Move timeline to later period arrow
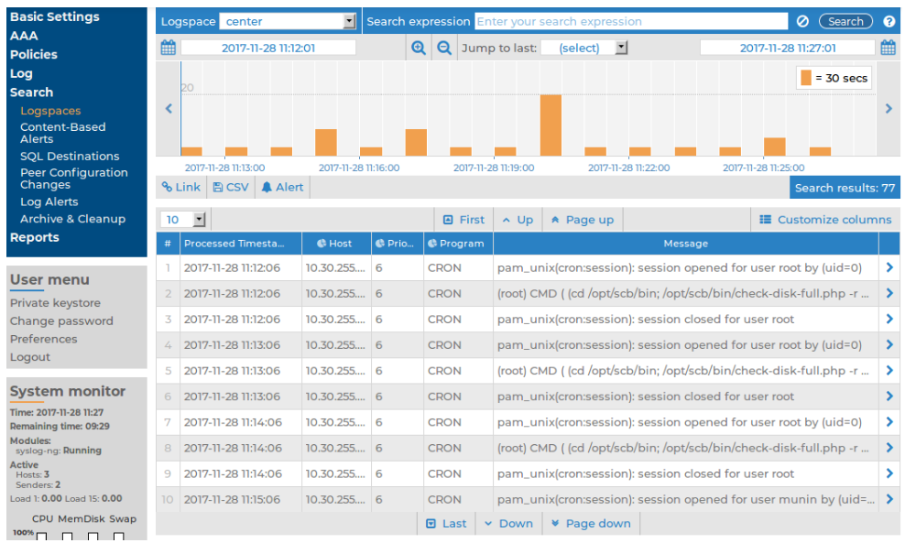905x543 pixels. coord(889,108)
